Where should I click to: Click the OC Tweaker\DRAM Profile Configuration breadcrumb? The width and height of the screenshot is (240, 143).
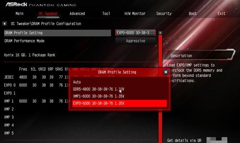(x=46, y=24)
